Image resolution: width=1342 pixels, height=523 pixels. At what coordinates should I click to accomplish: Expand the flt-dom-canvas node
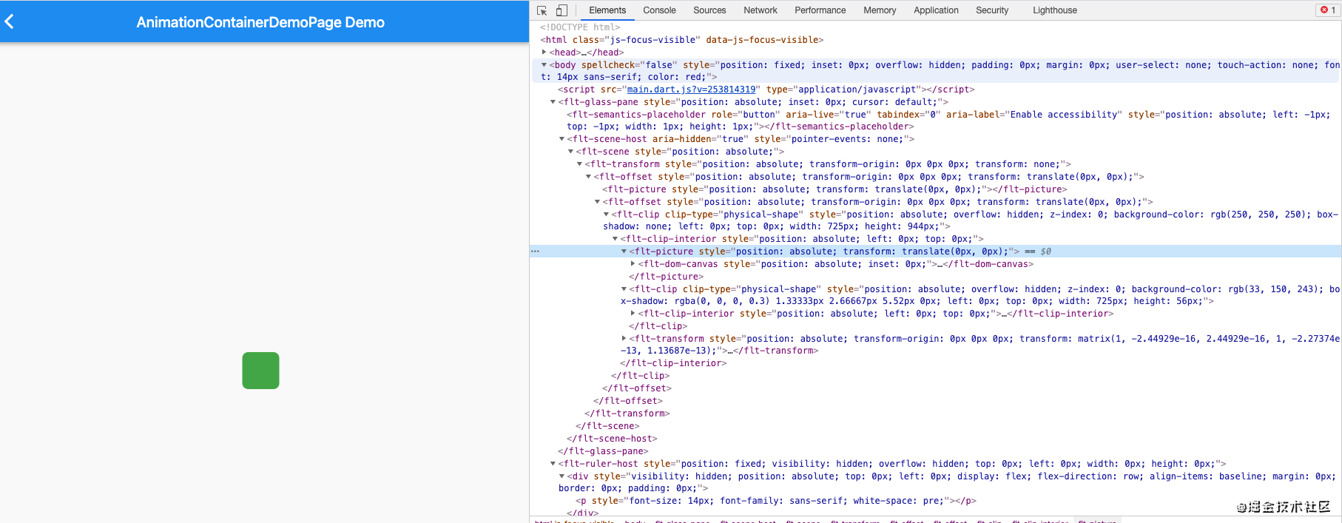pos(633,263)
